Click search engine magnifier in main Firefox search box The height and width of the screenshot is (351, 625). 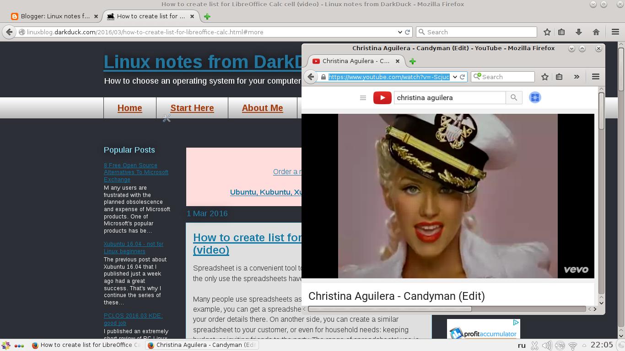pos(421,32)
